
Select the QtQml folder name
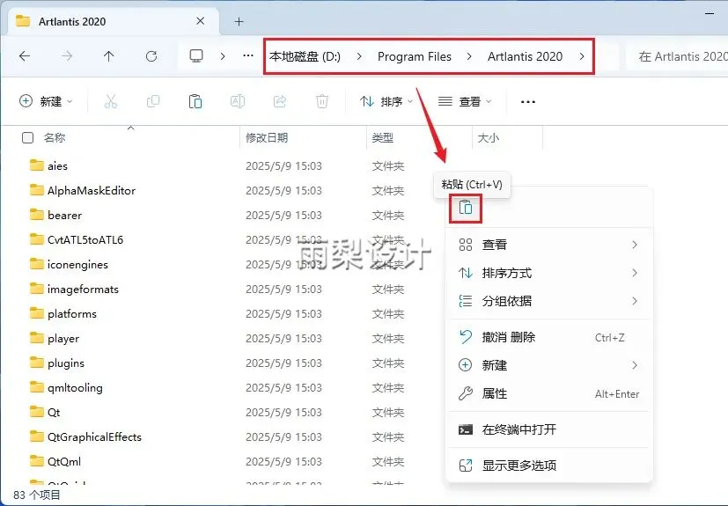tap(64, 461)
